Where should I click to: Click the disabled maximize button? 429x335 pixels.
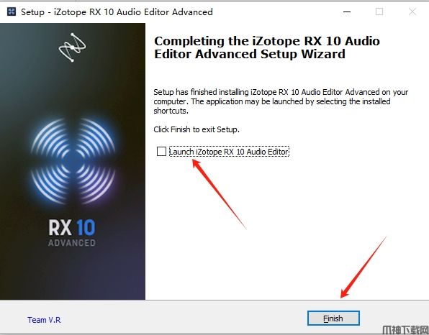tap(379, 12)
